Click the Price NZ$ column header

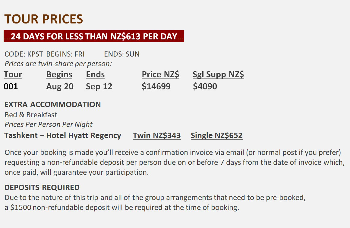[x=160, y=75]
